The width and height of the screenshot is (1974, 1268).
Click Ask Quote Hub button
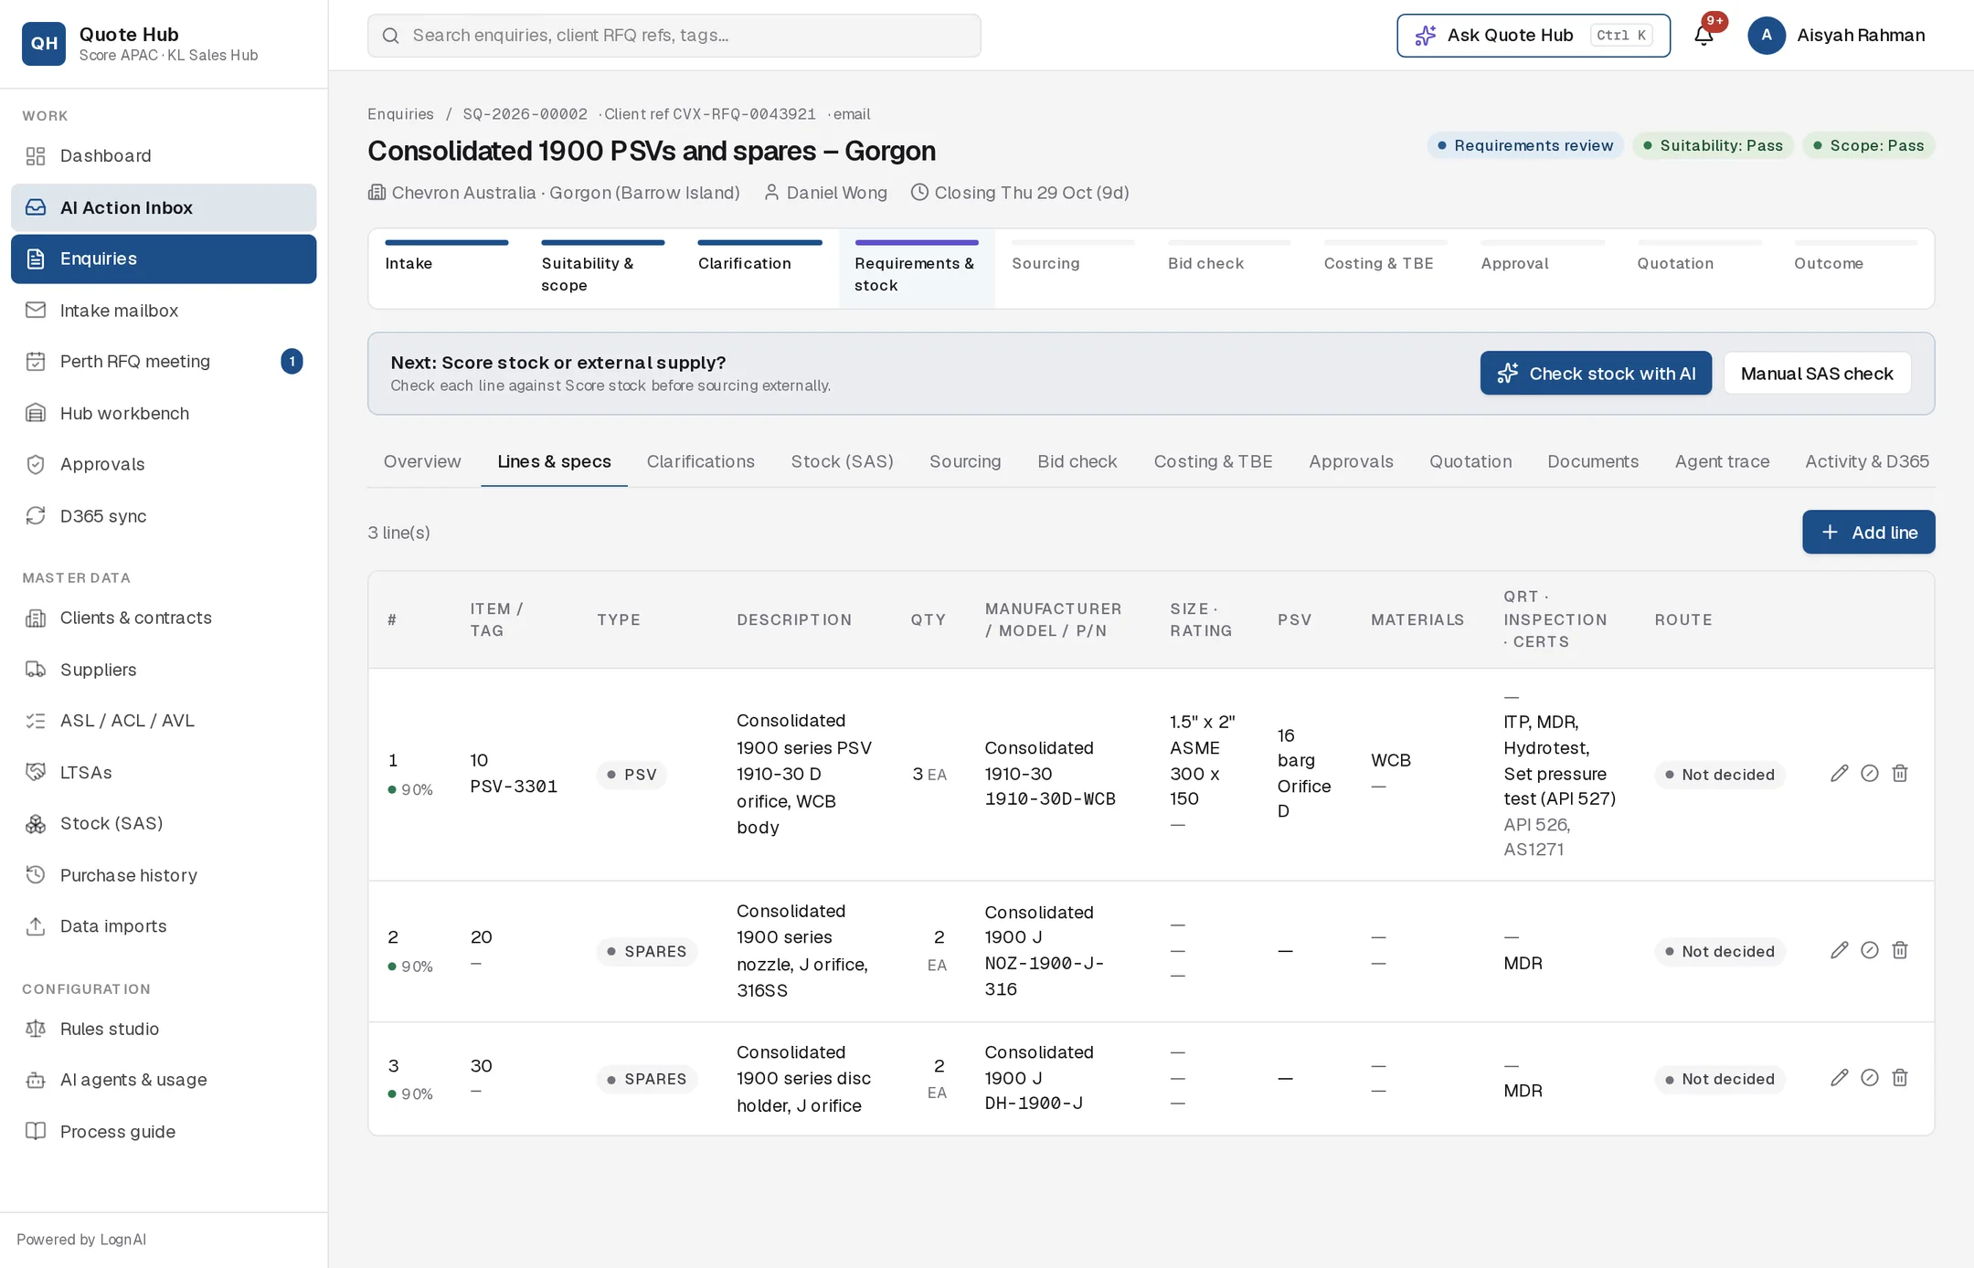(x=1534, y=36)
